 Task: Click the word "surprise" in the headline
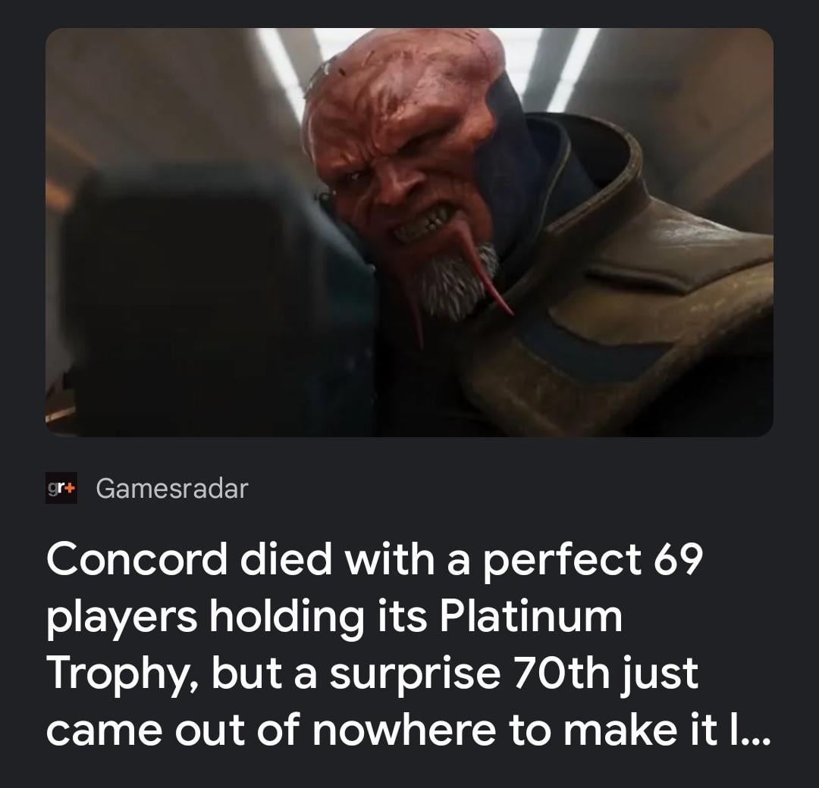414,675
